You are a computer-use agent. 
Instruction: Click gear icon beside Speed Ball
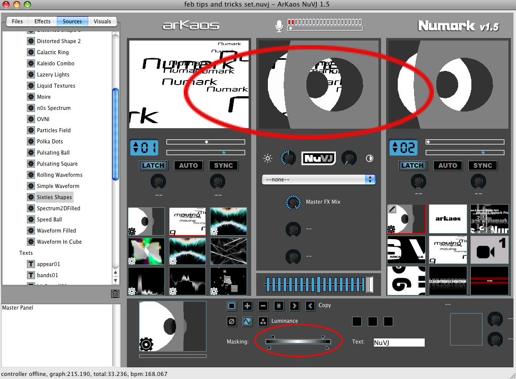(x=31, y=219)
